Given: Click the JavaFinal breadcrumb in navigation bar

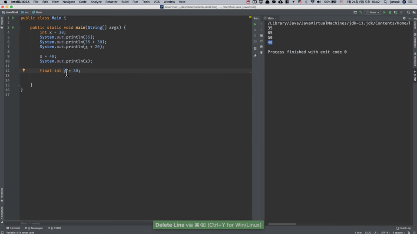Looking at the screenshot, I should 10,12.
